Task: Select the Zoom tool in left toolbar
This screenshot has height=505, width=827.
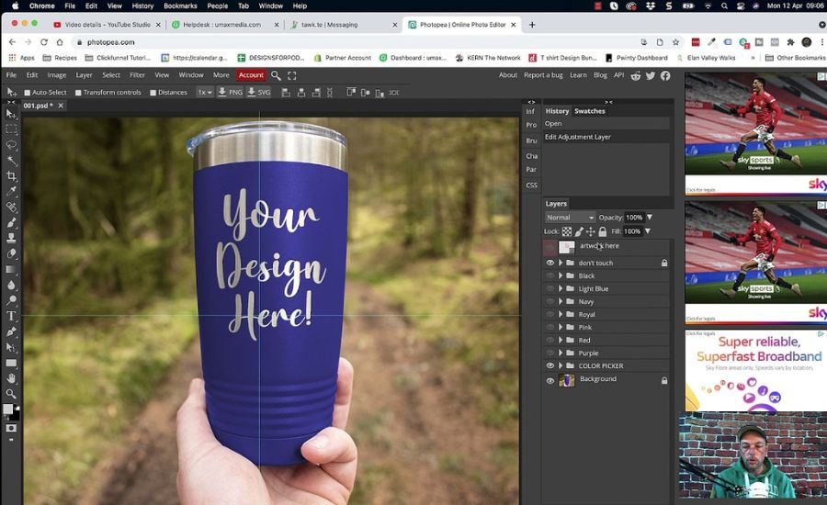Action: click(11, 394)
